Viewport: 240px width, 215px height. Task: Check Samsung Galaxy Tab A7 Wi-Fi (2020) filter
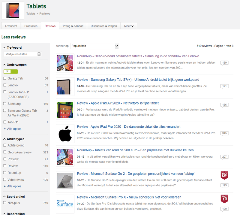[5, 111]
